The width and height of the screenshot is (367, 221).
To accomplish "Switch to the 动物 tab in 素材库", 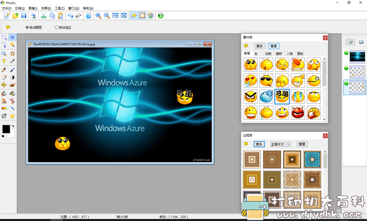I will 268,54.
